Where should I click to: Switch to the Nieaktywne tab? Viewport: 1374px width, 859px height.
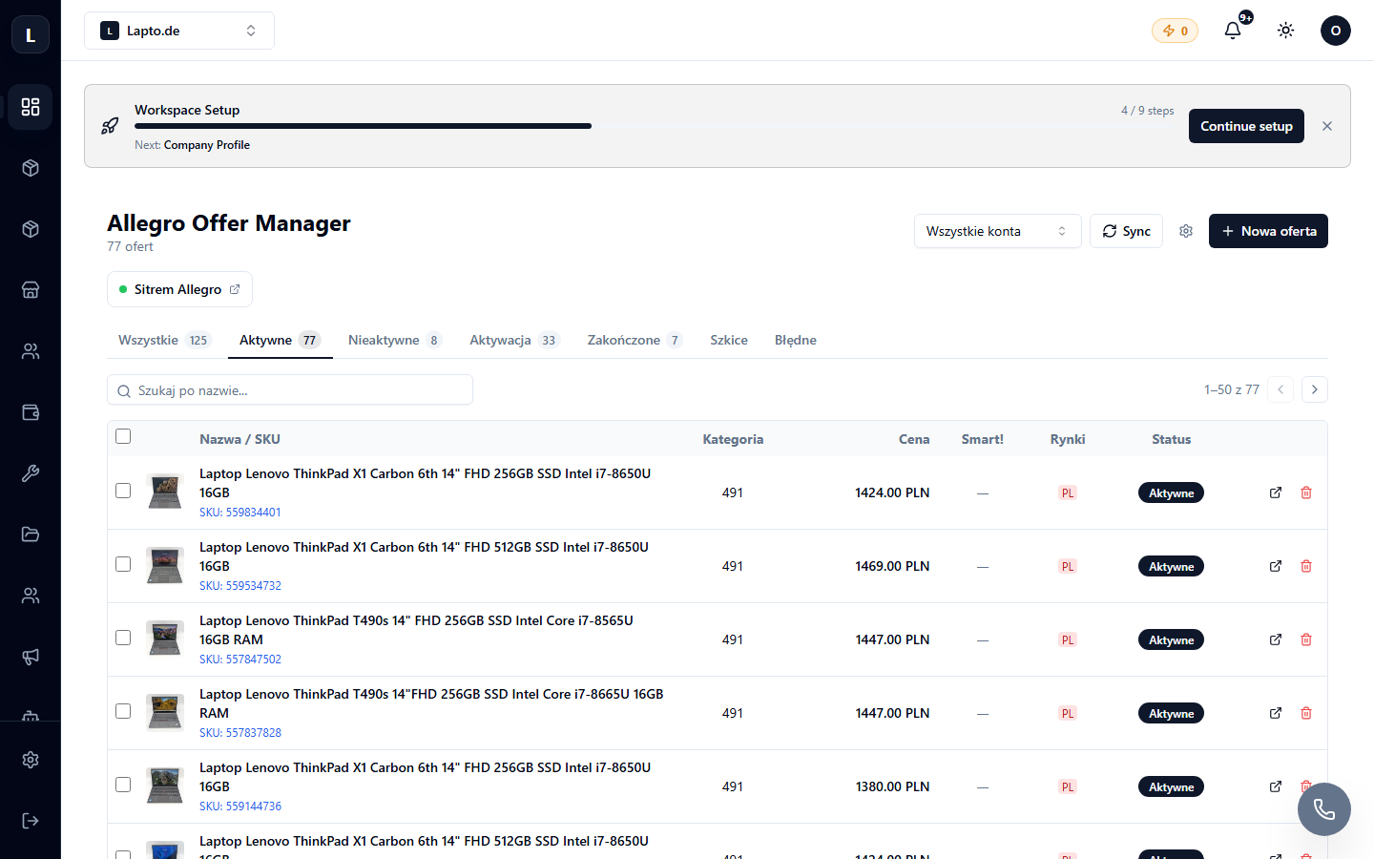tap(394, 340)
